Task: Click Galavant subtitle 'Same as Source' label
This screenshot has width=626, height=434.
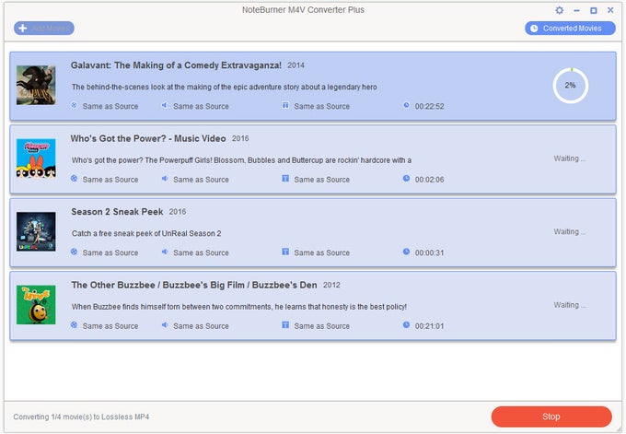Action: (x=322, y=106)
